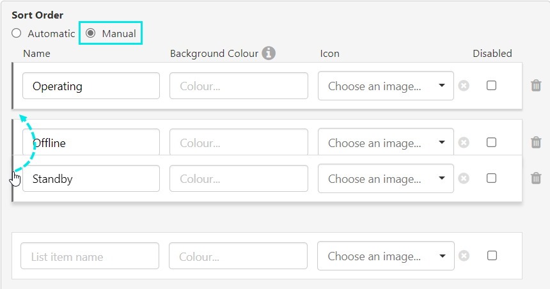The width and height of the screenshot is (550, 289).
Task: Clear the icon for Operating row
Action: pos(464,86)
